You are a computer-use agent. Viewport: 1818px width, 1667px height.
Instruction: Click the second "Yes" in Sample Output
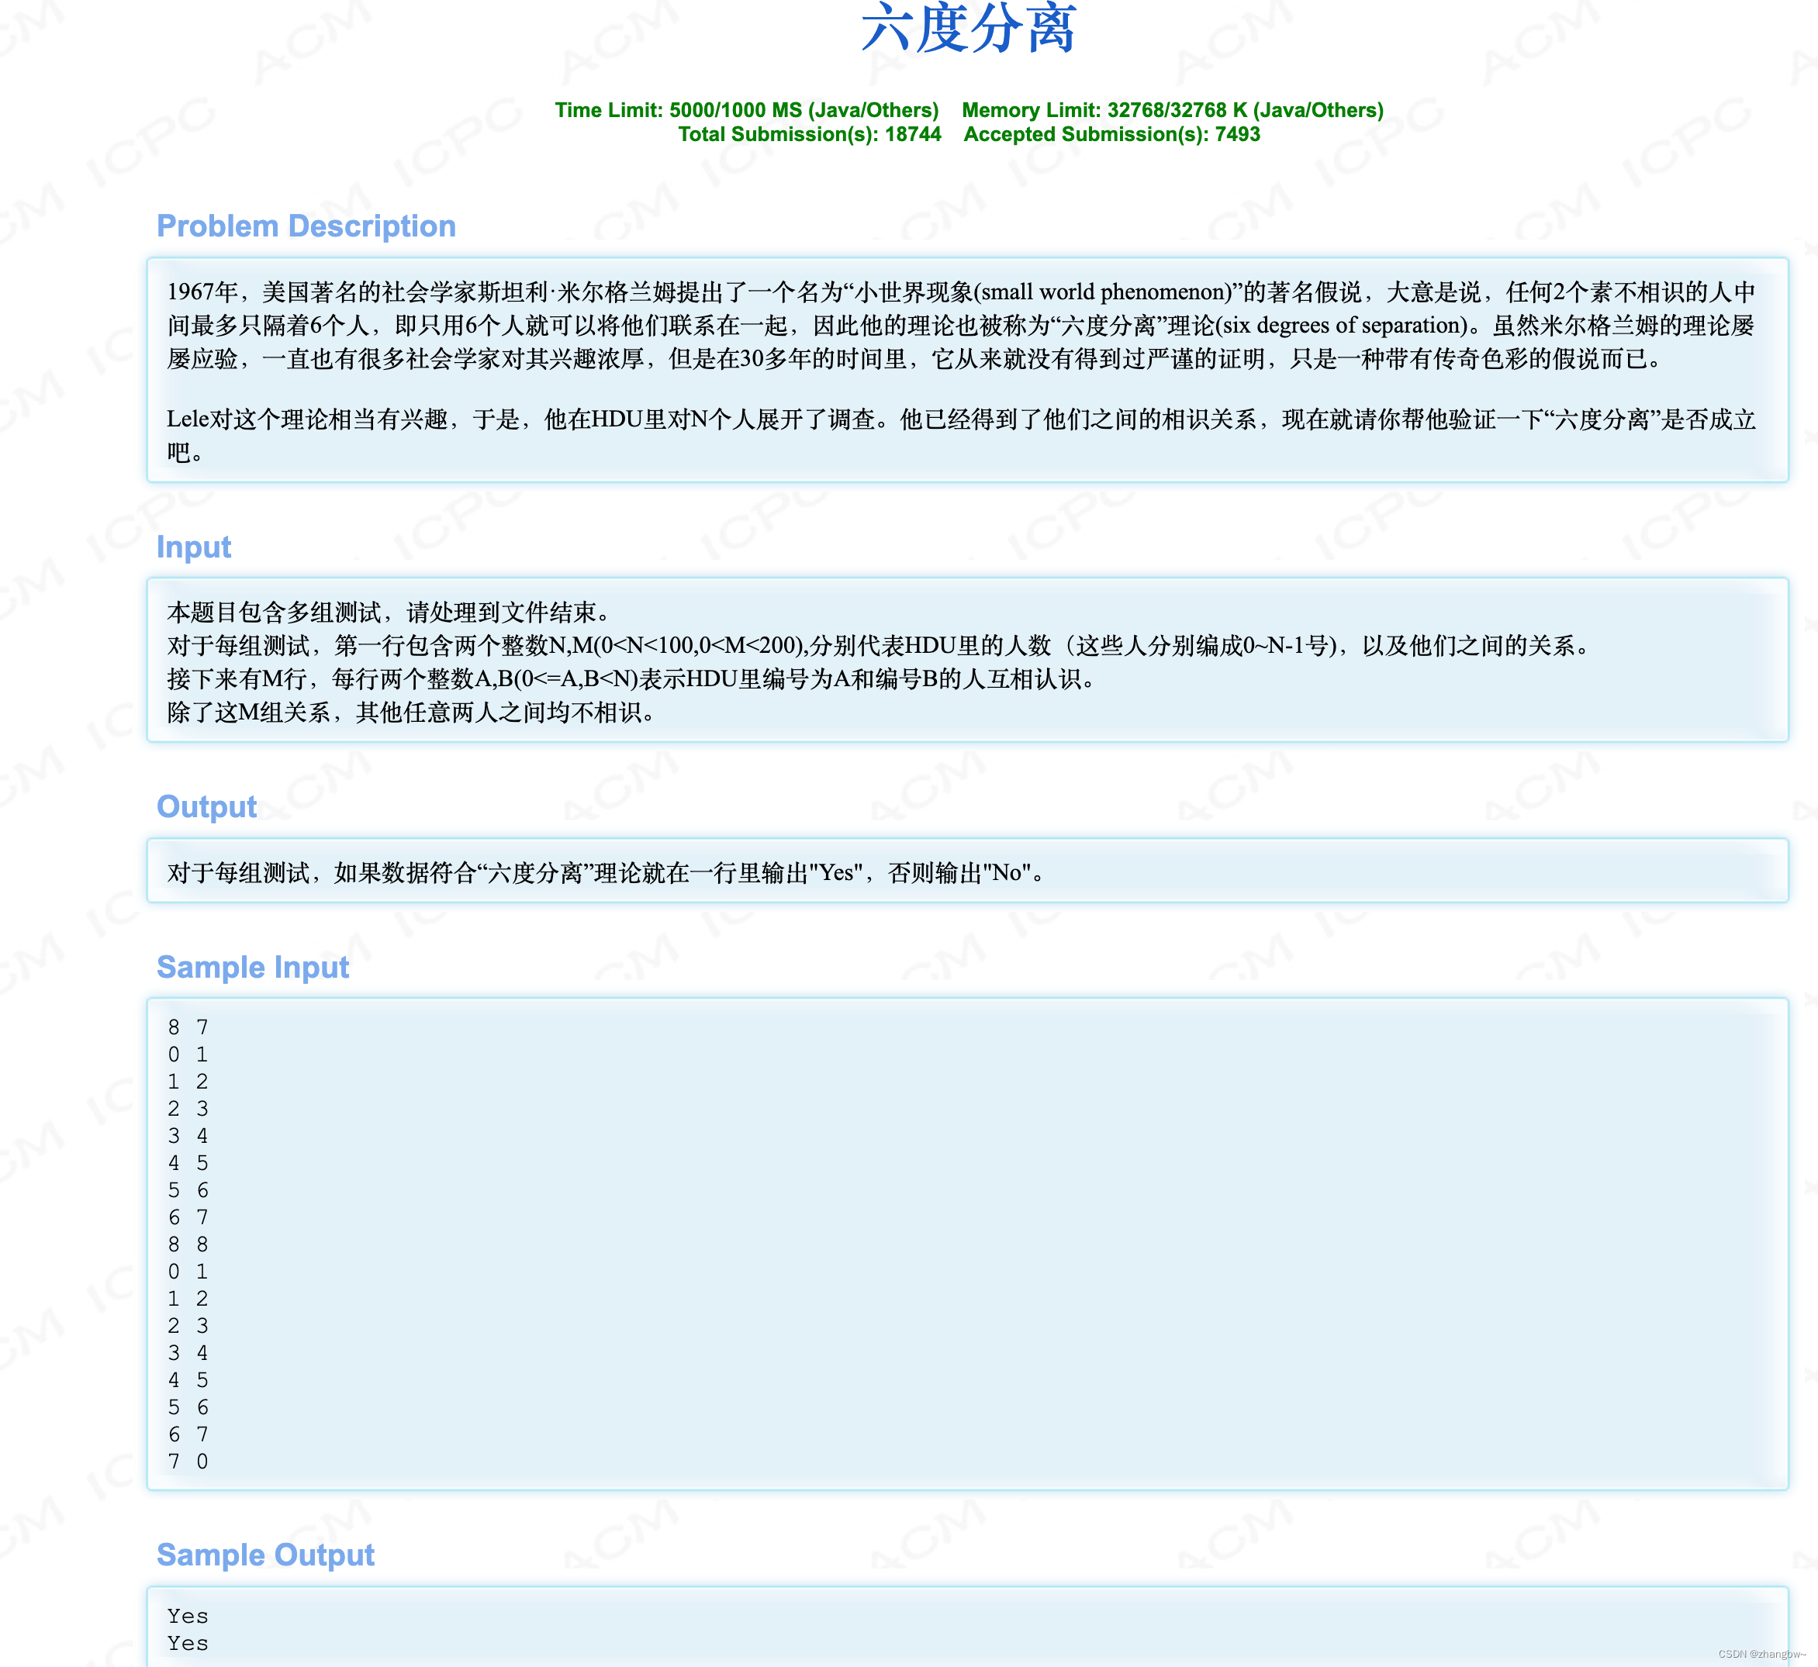click(x=188, y=1644)
